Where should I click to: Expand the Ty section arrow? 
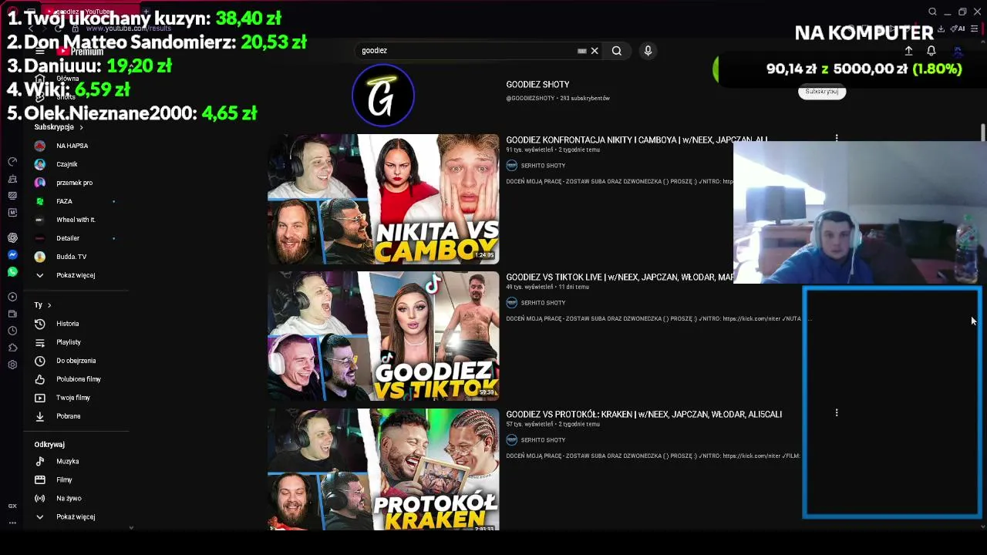coord(49,305)
